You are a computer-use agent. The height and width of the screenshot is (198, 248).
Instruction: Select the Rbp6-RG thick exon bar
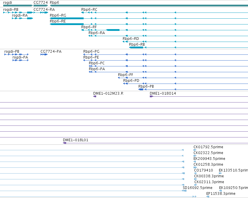point(67,18)
